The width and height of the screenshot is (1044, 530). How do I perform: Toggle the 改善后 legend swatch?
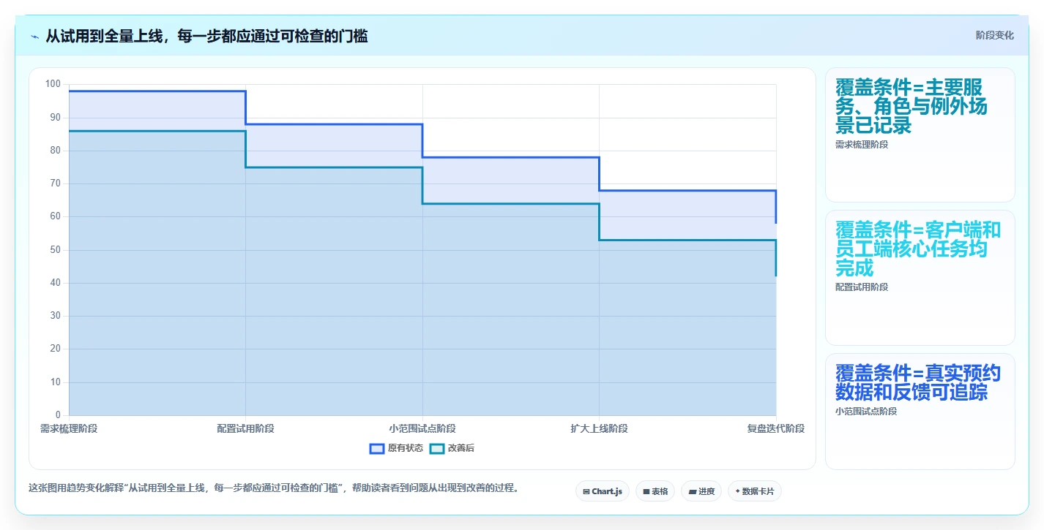437,448
